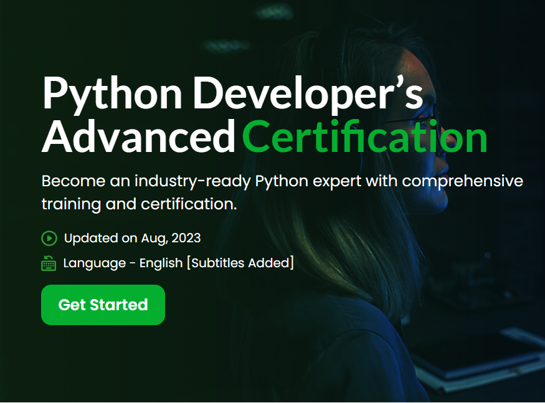Screen dimensions: 545x403
Task: Click the 'Become an industry-ready Python expert' line
Action: [x=282, y=181]
